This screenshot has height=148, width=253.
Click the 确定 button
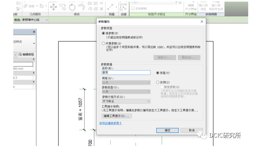(x=168, y=130)
